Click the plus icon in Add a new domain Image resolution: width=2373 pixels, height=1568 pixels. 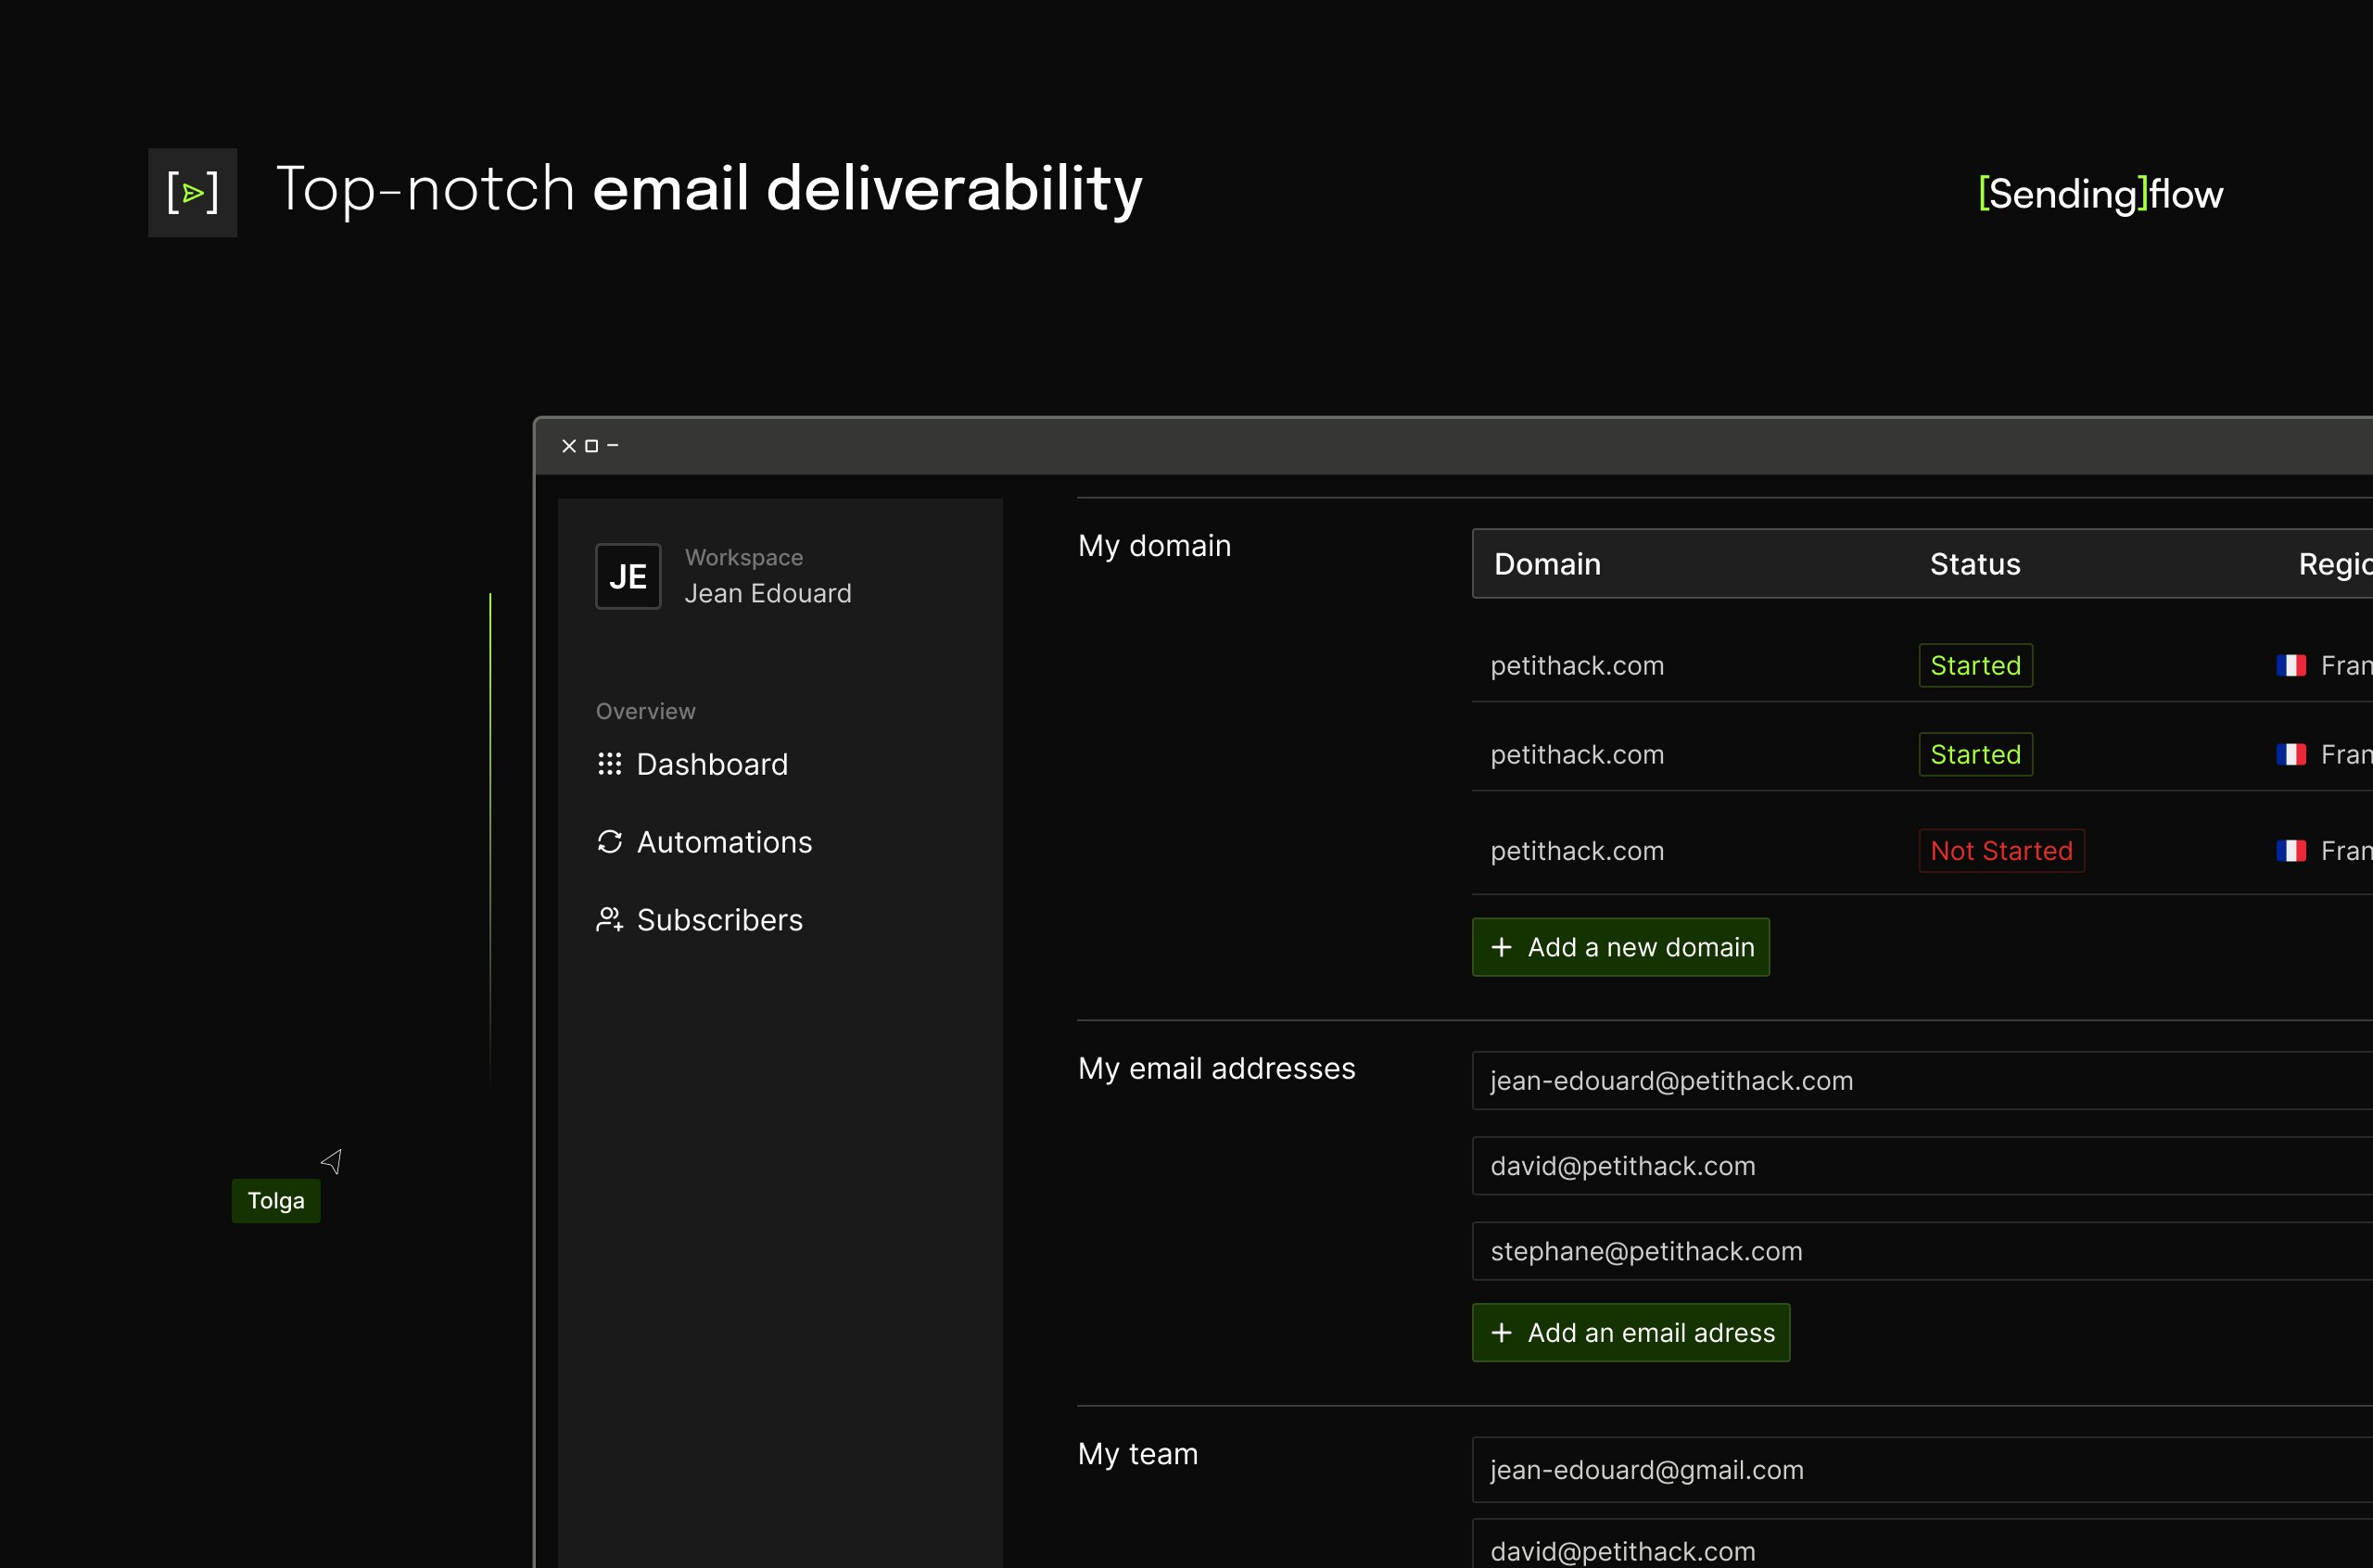pyautogui.click(x=1501, y=947)
